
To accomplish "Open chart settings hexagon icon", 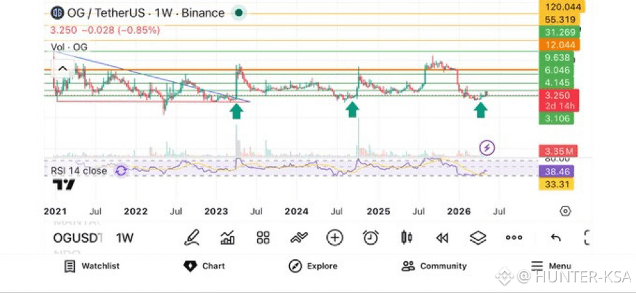I will coord(566,211).
